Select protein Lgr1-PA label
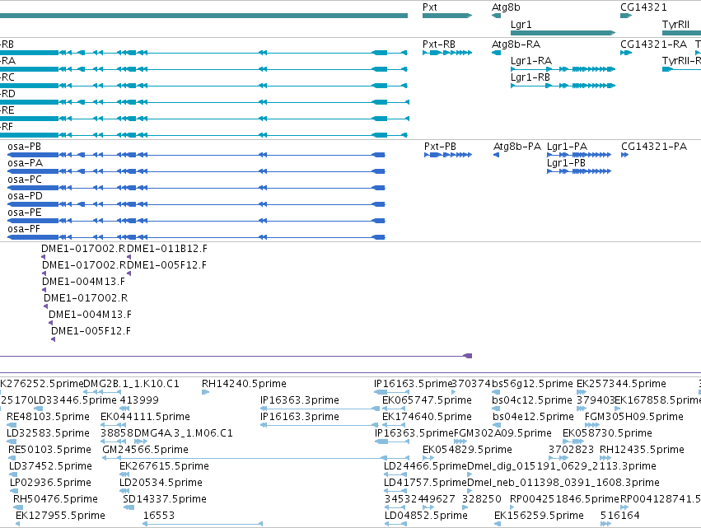 point(567,147)
